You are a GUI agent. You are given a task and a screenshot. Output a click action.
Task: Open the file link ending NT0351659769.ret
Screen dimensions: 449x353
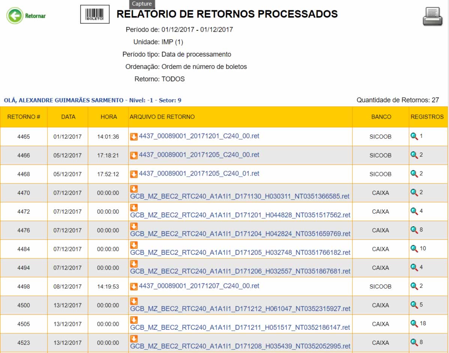[x=240, y=234]
